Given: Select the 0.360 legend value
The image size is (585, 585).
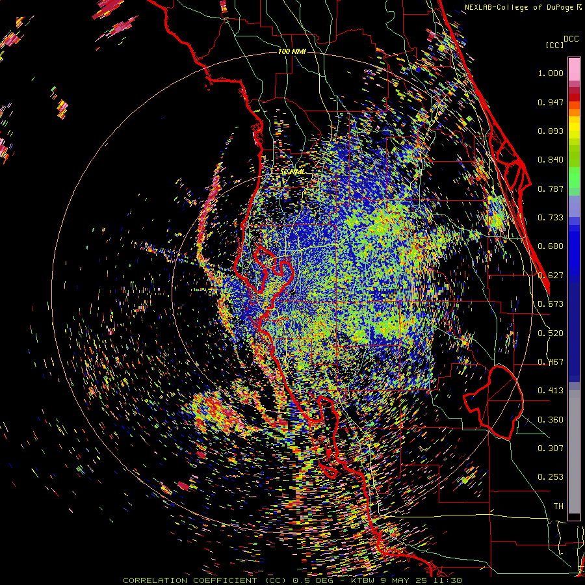Looking at the screenshot, I should 551,420.
